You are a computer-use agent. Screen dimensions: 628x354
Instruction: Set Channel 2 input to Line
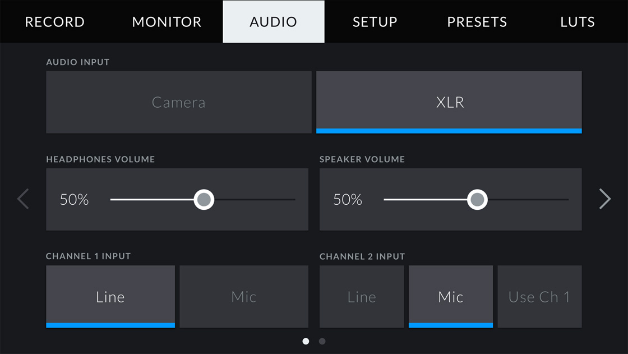tap(362, 296)
